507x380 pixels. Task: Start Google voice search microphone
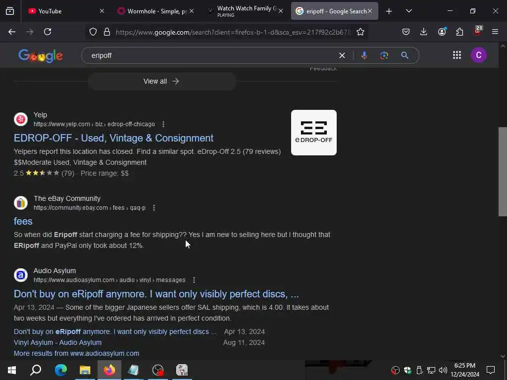pos(364,55)
